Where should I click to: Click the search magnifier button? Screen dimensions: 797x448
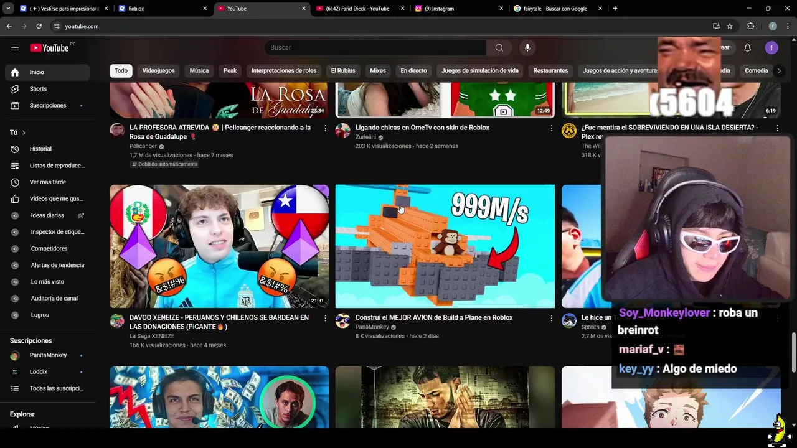[x=499, y=47]
